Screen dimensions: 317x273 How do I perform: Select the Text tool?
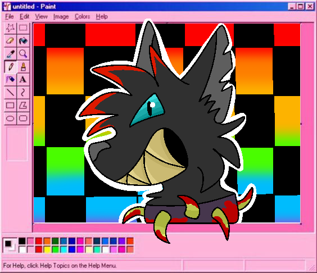click(23, 79)
